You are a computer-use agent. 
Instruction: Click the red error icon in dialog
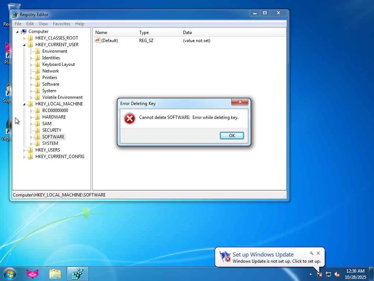tap(130, 119)
